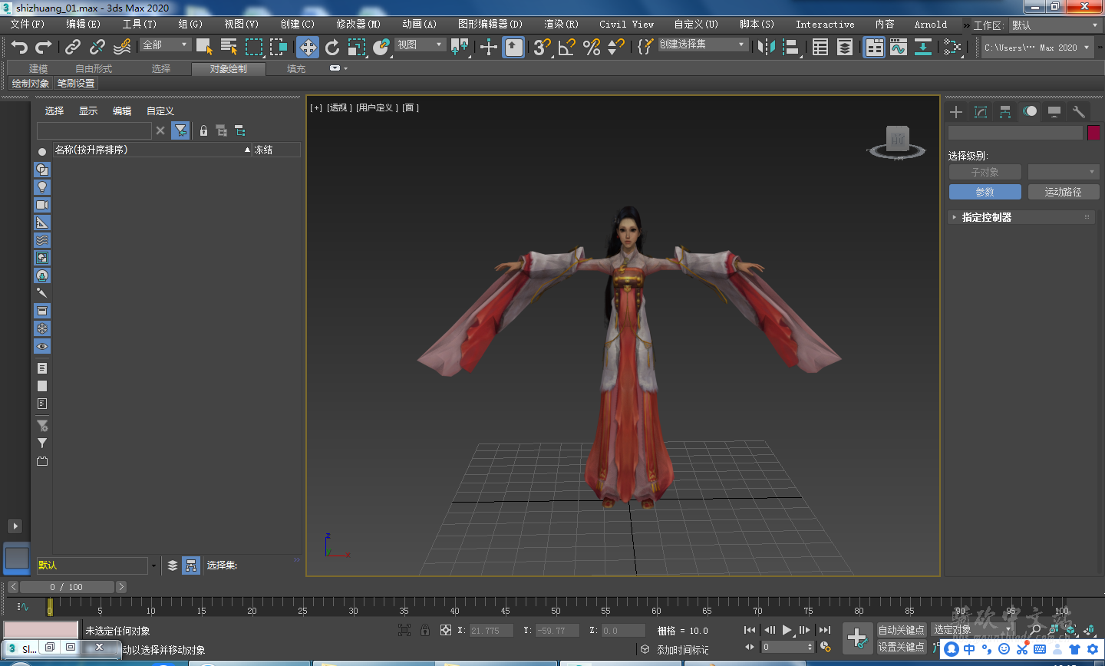Open the Schematic View icon

tap(923, 47)
